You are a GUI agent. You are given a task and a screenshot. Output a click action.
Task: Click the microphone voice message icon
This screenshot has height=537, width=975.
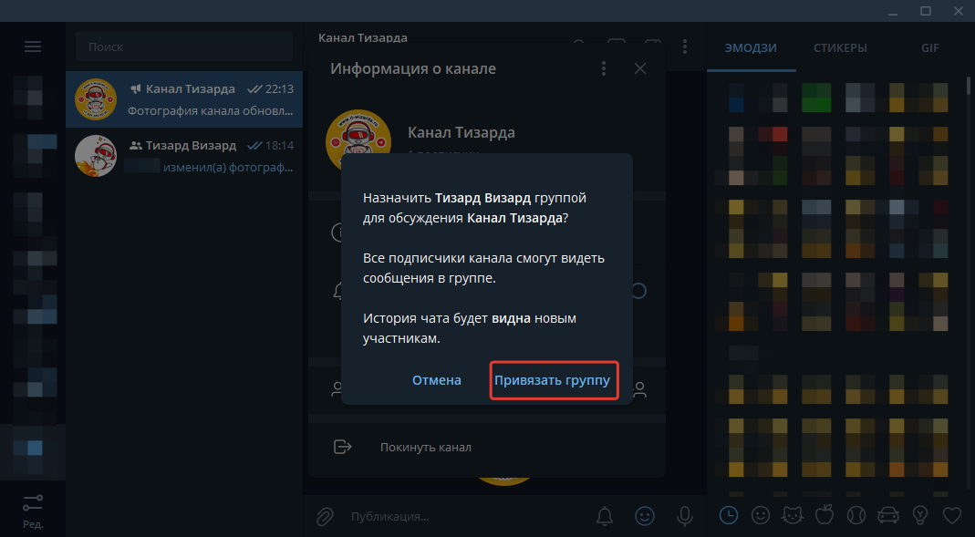[x=685, y=516]
